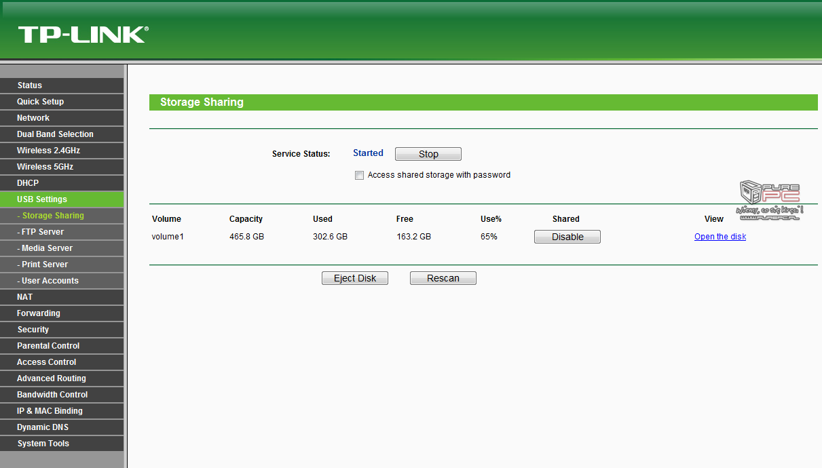Expand the Network menu section
The width and height of the screenshot is (822, 468).
[x=33, y=118]
